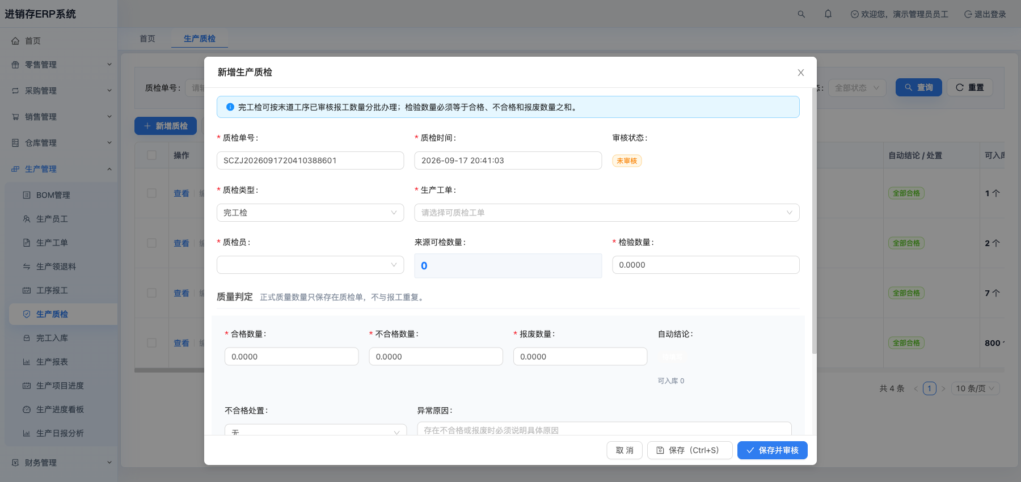Expand the 零售管理 sidebar menu
Viewport: 1021px width, 482px height.
(58, 65)
